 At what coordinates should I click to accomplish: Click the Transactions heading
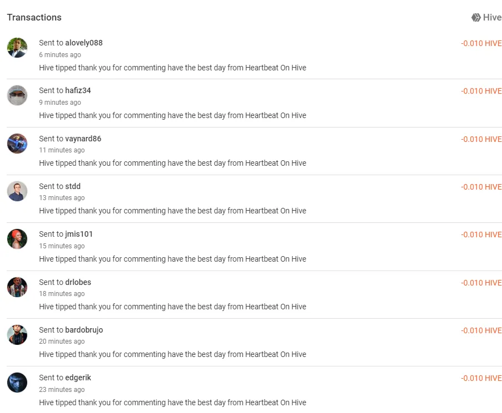pos(34,17)
